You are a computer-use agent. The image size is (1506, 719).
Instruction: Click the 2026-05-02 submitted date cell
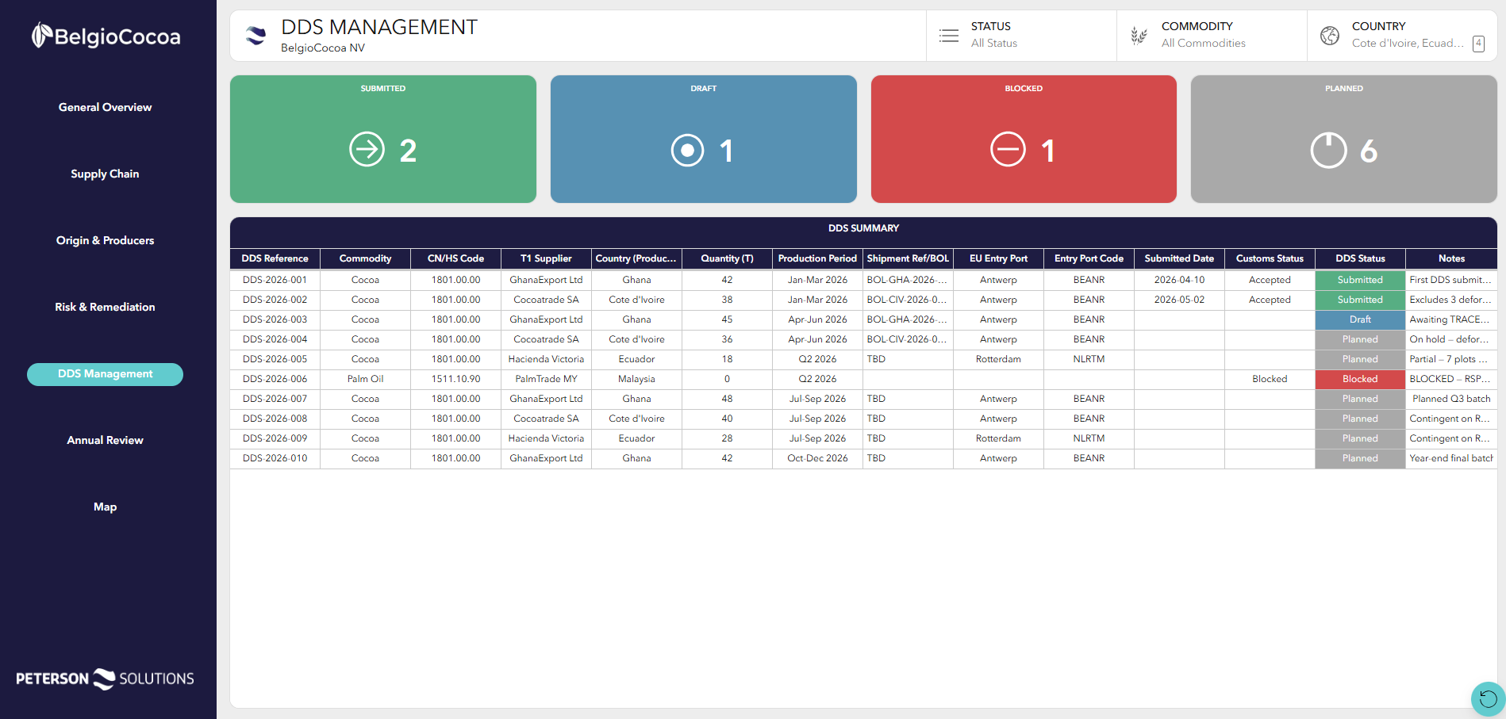[1179, 300]
